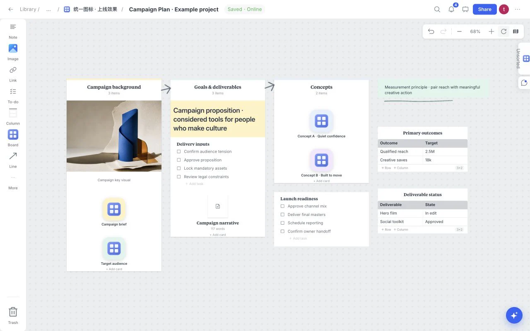The width and height of the screenshot is (530, 331).
Task: Expand collapsed breadcrumb ellipsis
Action: (48, 9)
